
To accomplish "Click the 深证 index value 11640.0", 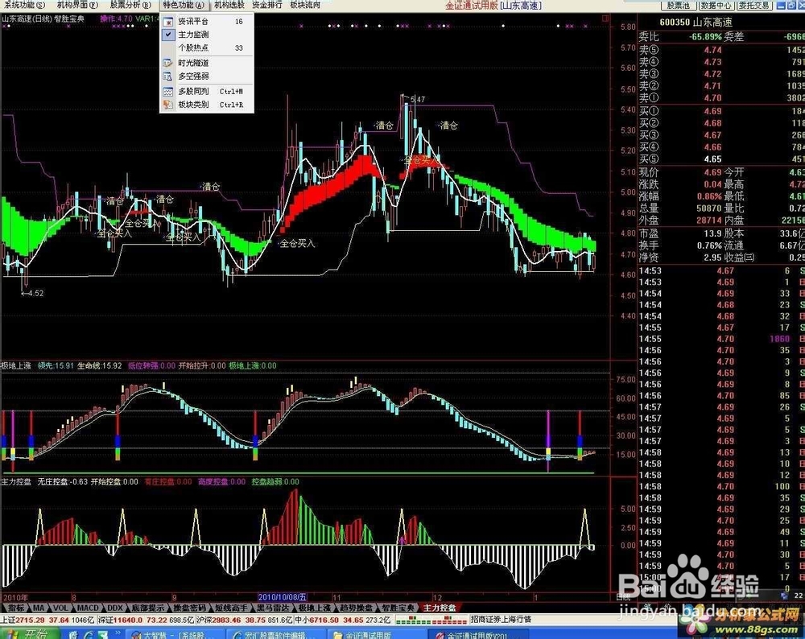I will [128, 620].
